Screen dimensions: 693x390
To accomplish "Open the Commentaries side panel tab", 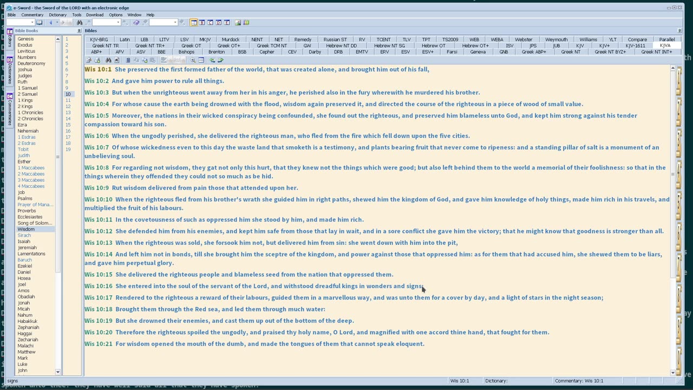I will click(9, 109).
